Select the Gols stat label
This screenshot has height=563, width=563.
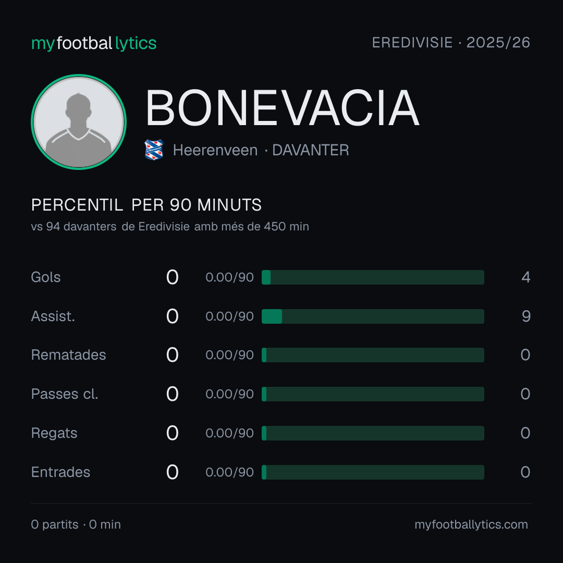pyautogui.click(x=45, y=277)
